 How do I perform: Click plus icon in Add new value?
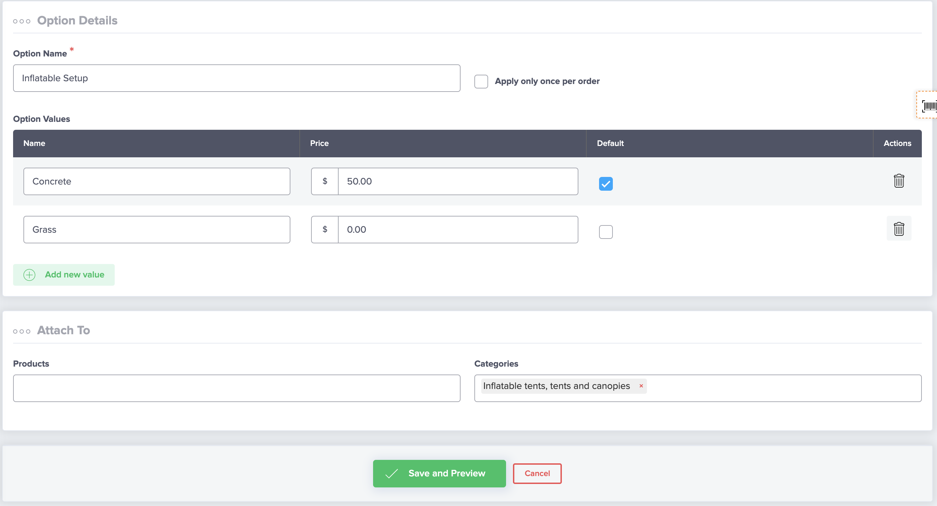click(x=30, y=275)
